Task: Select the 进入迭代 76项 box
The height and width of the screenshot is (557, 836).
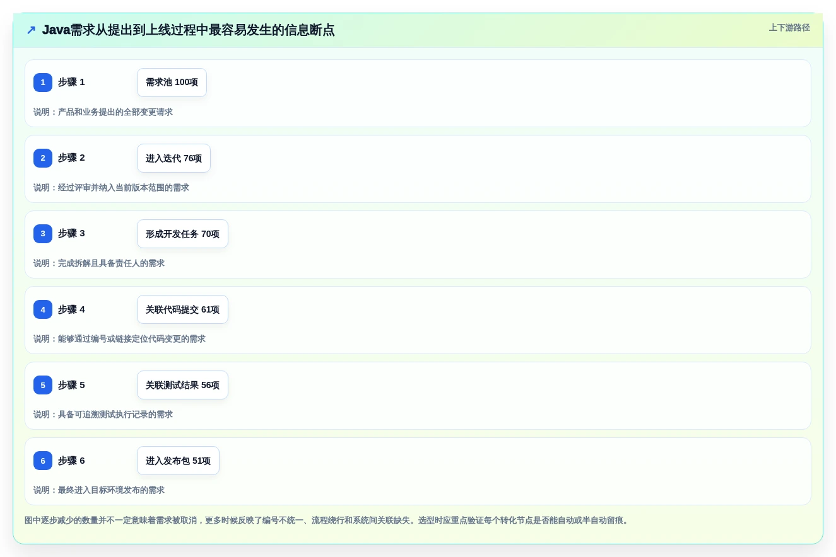Action: [x=174, y=158]
